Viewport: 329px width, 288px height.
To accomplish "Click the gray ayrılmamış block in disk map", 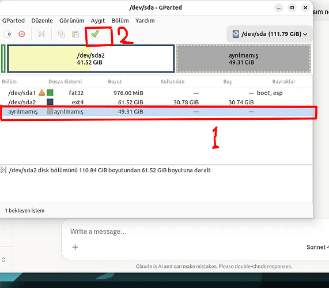I will point(243,59).
